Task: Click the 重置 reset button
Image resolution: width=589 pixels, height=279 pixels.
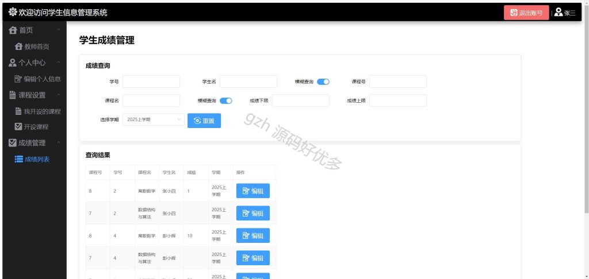Action: [x=204, y=121]
